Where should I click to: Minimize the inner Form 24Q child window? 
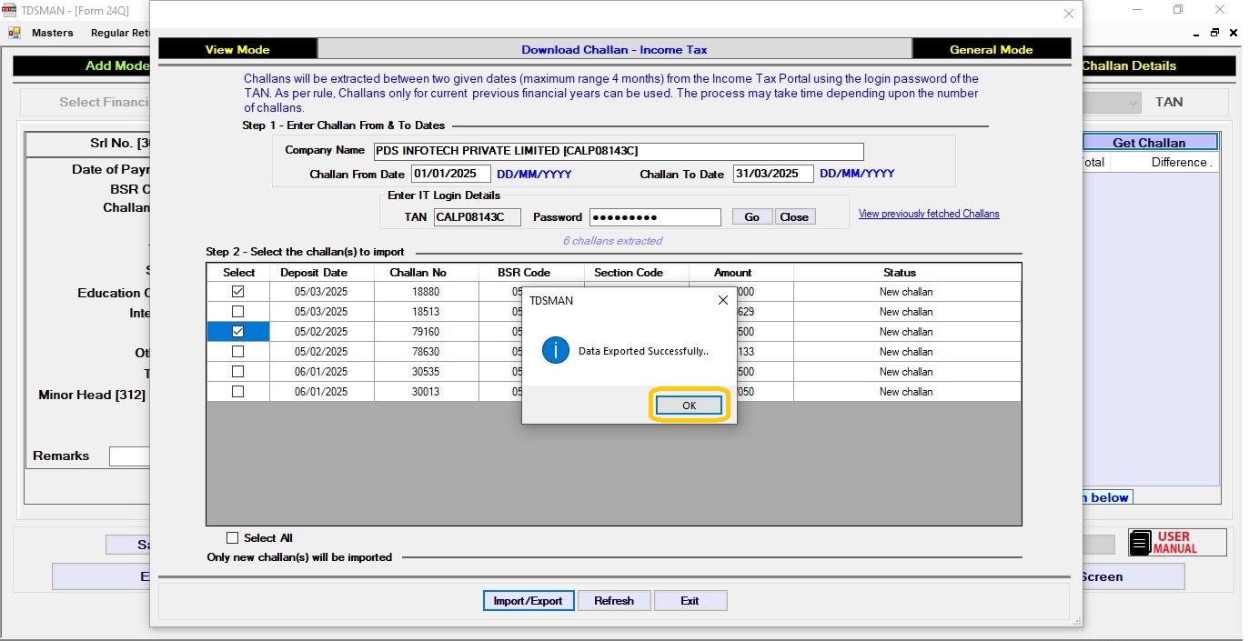[x=1196, y=33]
